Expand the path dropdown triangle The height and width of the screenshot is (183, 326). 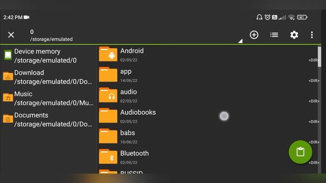point(240,41)
